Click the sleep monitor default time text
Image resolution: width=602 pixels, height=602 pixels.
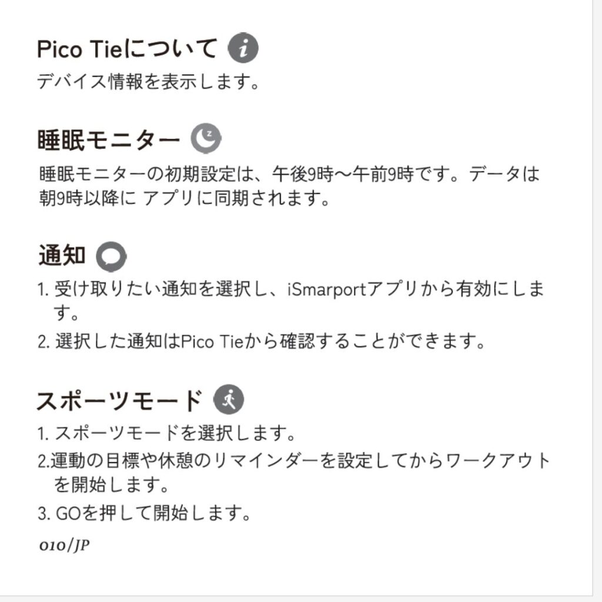pos(289,174)
